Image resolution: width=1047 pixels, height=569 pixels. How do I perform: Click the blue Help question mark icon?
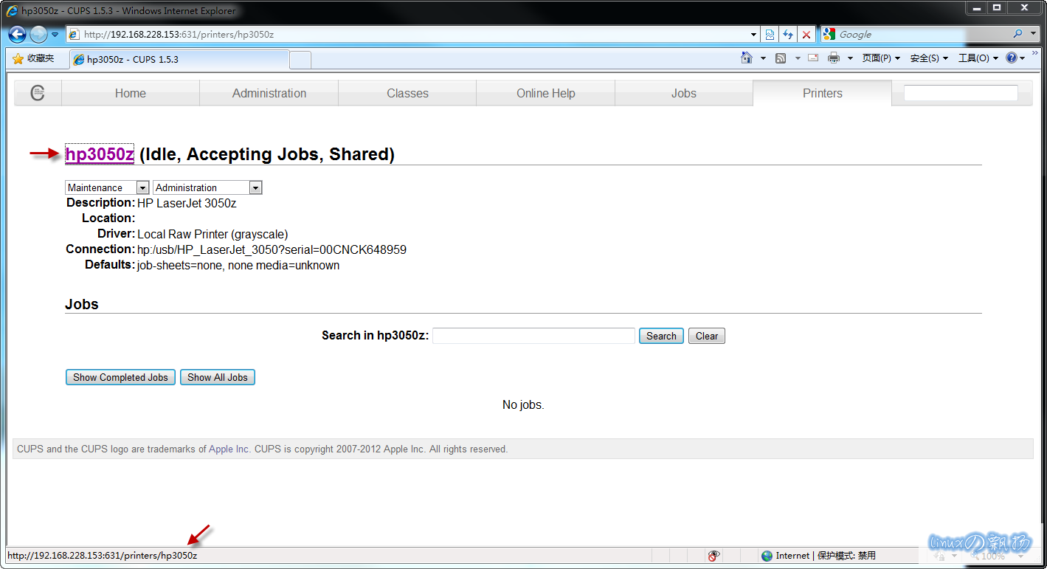point(1011,58)
